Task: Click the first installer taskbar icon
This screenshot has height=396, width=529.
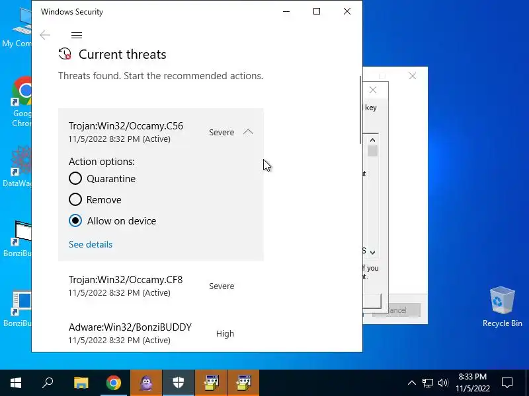Action: click(211, 383)
